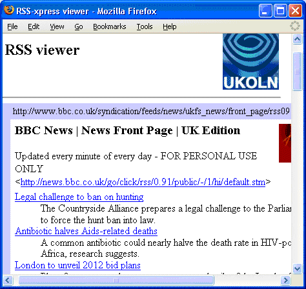
Task: Open the Help menu
Action: tap(170, 26)
